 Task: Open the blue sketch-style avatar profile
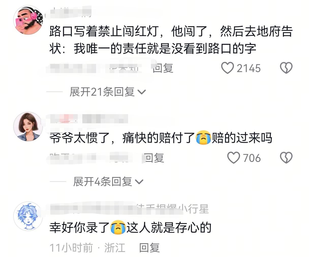[x=28, y=216]
